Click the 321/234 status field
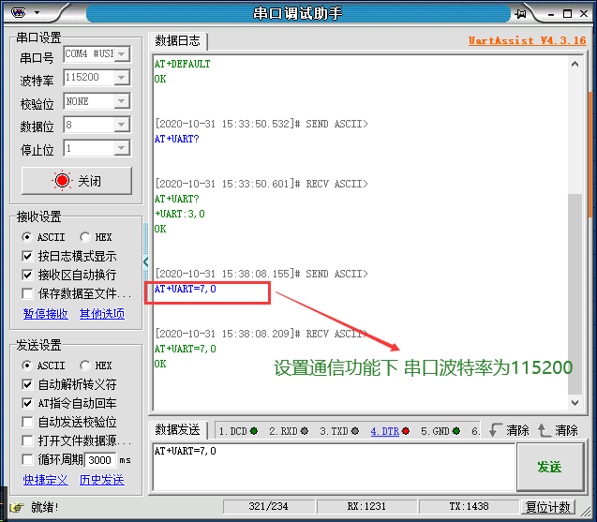The image size is (597, 522). click(268, 507)
